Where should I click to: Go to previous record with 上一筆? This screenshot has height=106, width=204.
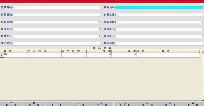(x=79, y=104)
